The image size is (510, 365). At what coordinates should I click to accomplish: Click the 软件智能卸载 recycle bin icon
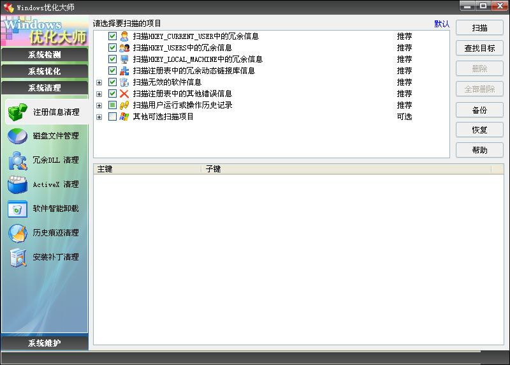[17, 209]
